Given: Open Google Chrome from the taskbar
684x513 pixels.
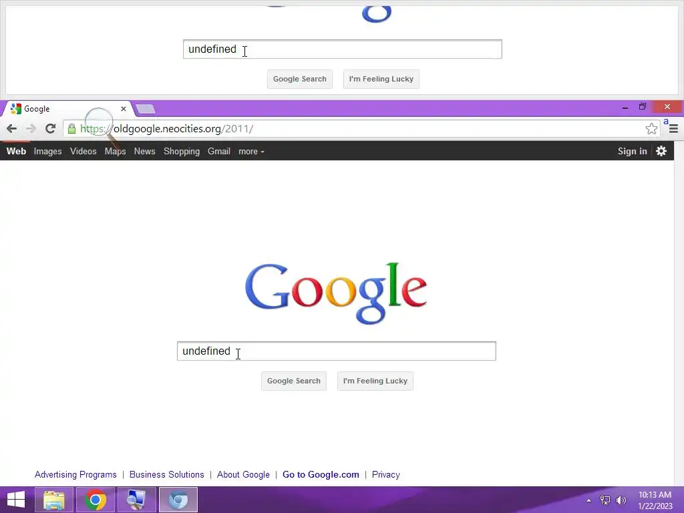Looking at the screenshot, I should pos(96,500).
